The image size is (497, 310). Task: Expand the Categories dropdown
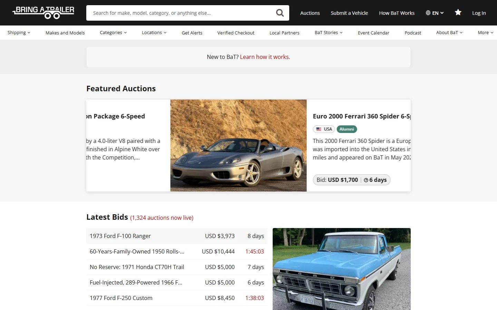click(113, 33)
